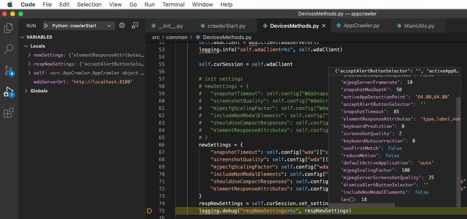The height and width of the screenshot is (219, 467).
Task: Open the File menu
Action: pyautogui.click(x=47, y=4)
